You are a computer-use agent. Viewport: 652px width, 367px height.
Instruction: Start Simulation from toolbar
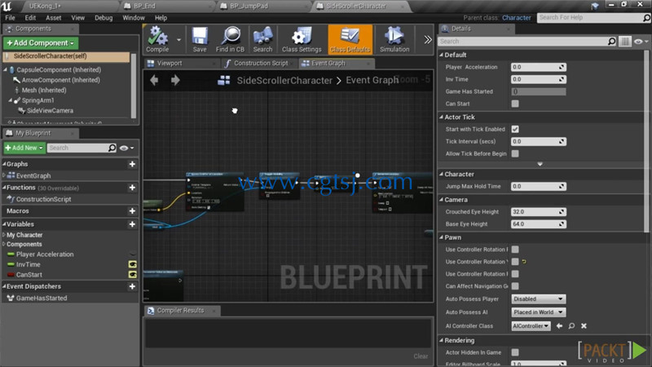394,39
